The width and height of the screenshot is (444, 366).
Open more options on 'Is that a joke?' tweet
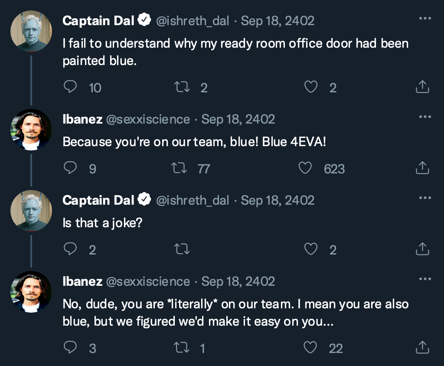[425, 198]
